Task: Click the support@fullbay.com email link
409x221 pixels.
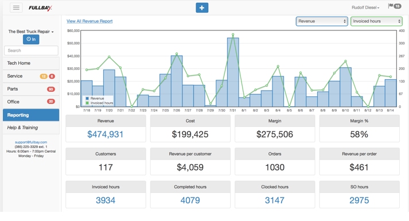Action: 31,142
